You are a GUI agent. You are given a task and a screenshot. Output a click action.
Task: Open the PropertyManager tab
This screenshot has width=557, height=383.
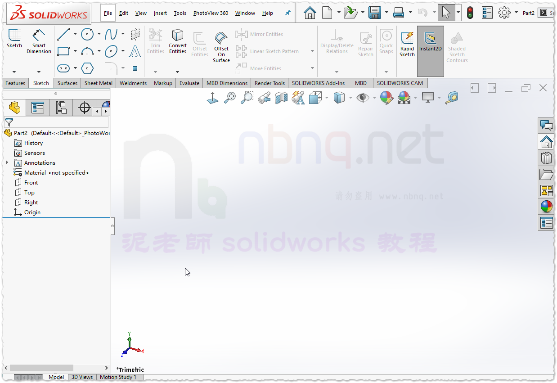(x=38, y=108)
